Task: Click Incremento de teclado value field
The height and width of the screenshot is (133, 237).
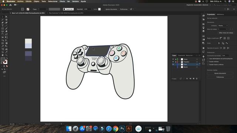Action: click(225, 56)
